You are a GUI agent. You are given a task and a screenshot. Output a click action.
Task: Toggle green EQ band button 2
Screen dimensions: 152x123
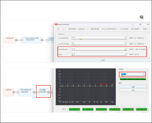pos(88,109)
